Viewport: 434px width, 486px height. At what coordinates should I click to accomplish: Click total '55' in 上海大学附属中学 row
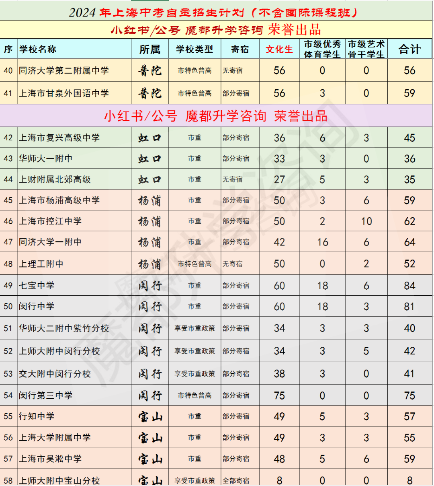click(x=409, y=438)
